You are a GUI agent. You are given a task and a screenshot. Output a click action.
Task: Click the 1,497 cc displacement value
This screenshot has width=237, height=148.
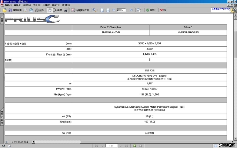point(150,84)
